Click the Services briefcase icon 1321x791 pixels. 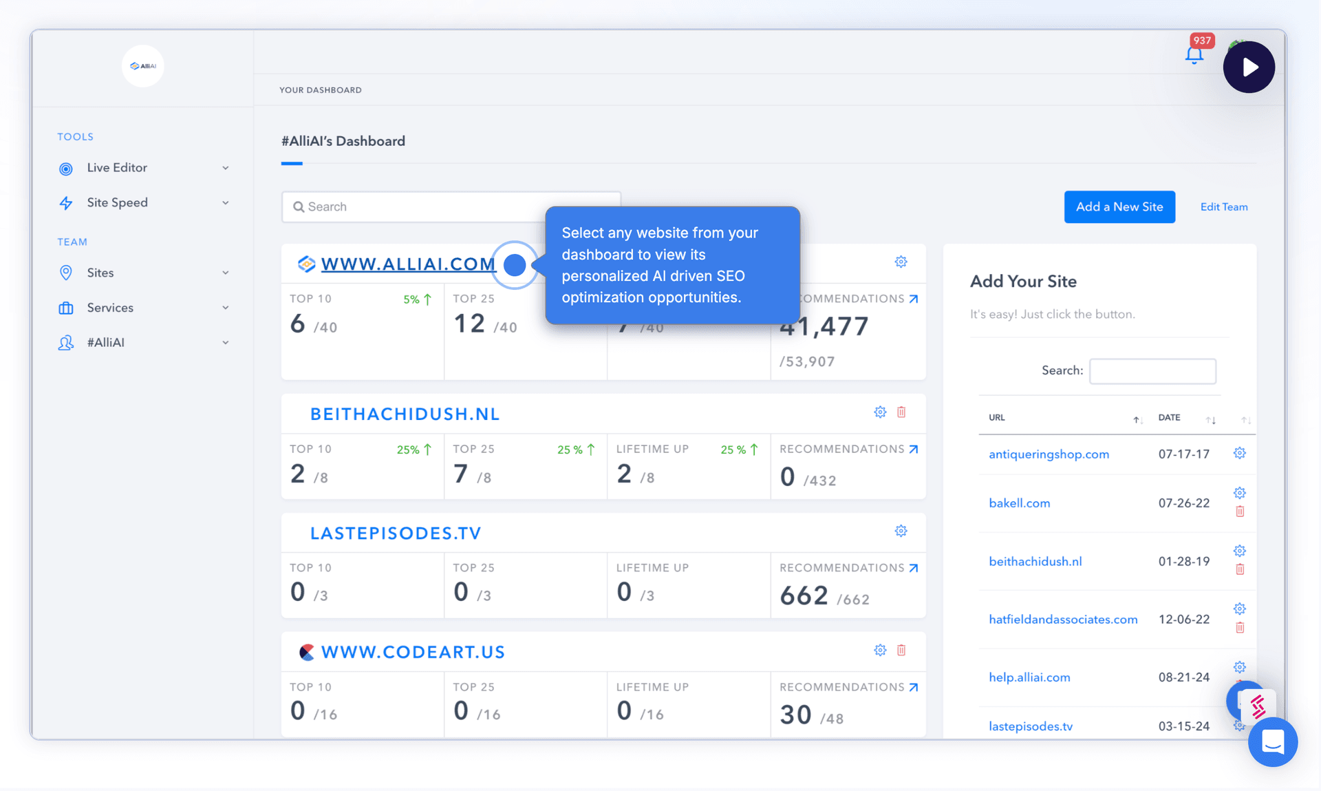[66, 308]
